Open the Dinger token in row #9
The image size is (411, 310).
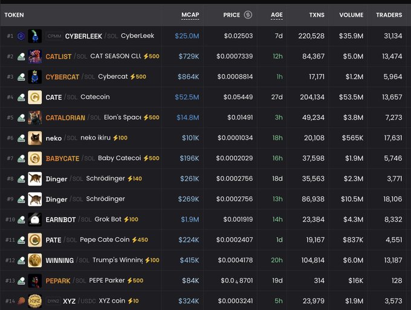(56, 199)
